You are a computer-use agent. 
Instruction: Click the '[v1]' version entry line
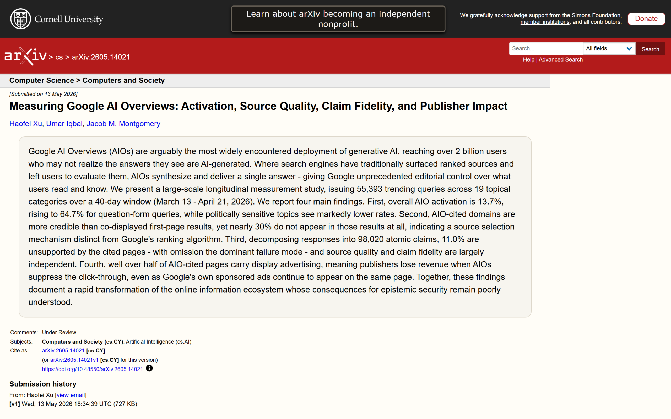coord(73,404)
